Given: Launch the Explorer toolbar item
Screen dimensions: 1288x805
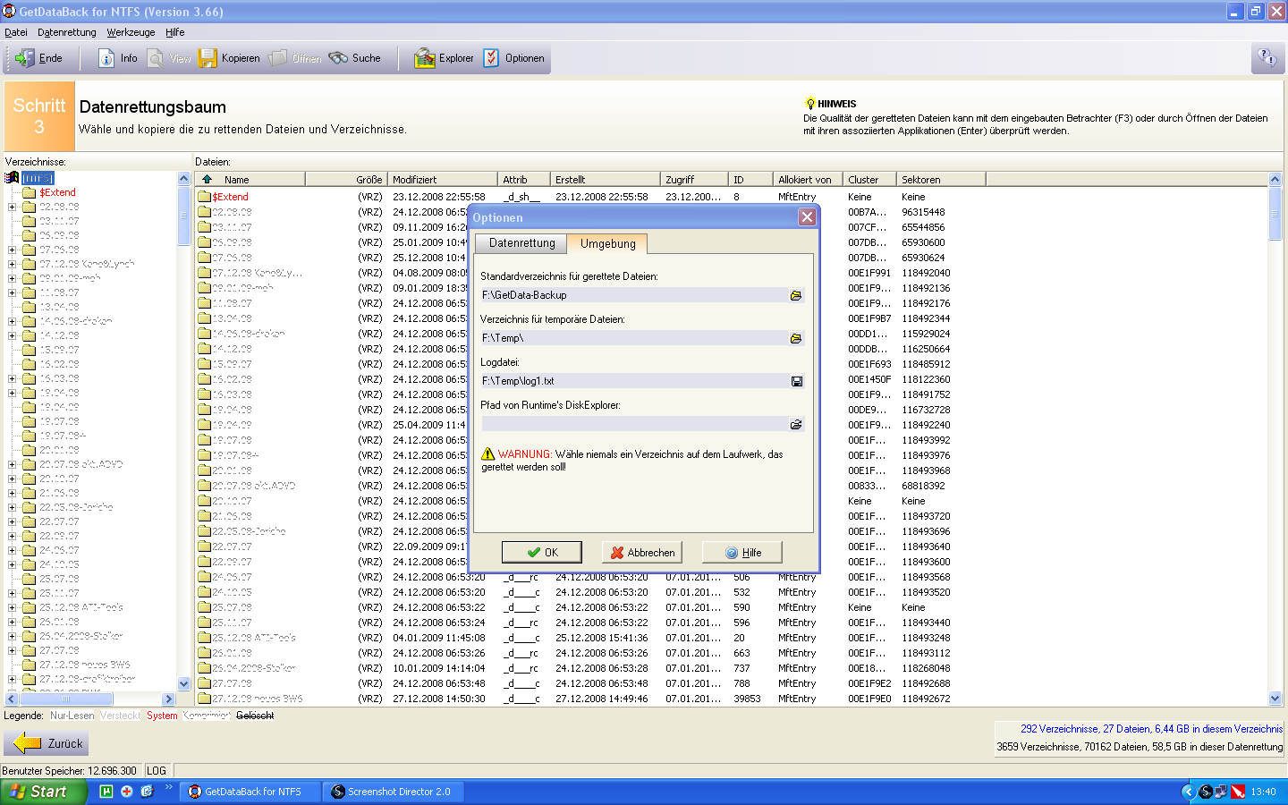Looking at the screenshot, I should pyautogui.click(x=444, y=58).
